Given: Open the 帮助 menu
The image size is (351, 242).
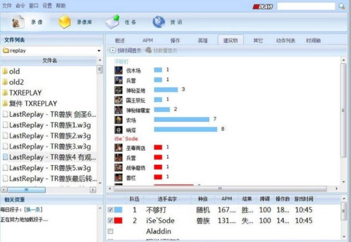Looking at the screenshot, I should click(x=61, y=6).
